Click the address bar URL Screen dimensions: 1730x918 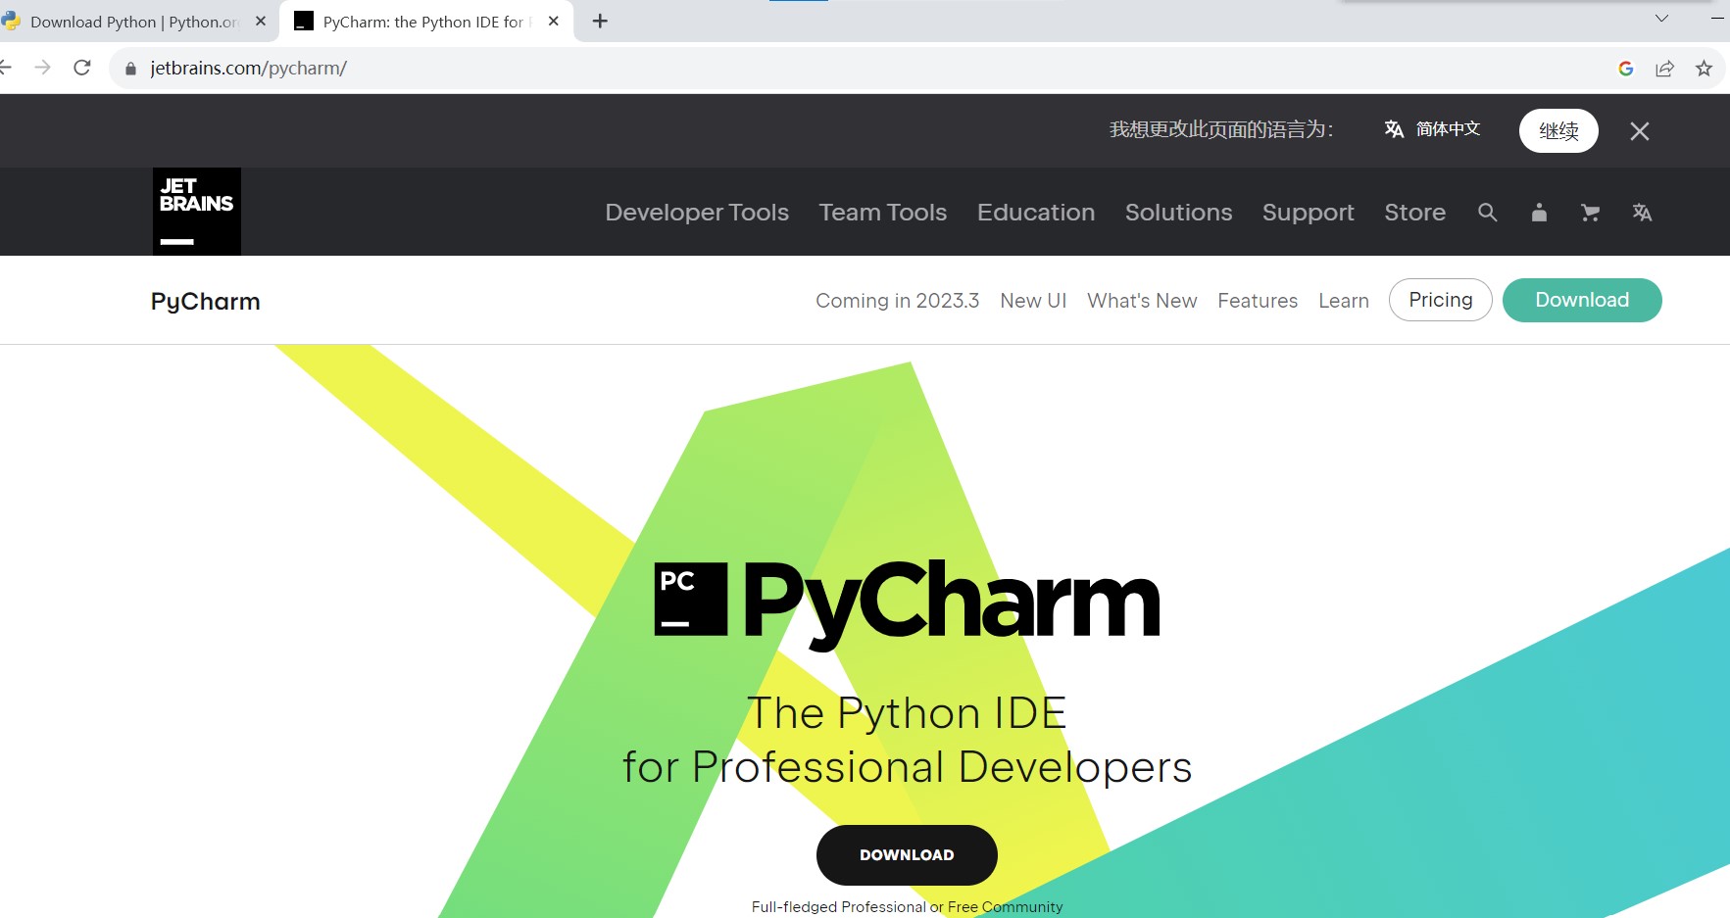249,69
